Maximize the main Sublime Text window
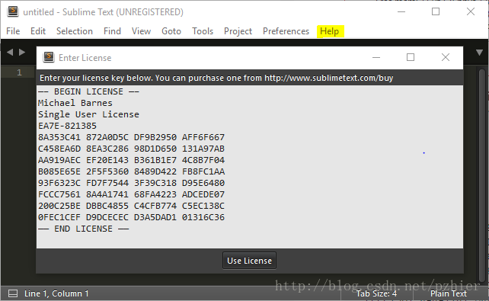 click(x=436, y=12)
